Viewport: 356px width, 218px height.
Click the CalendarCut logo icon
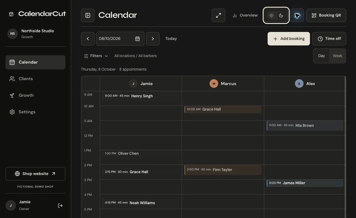point(11,14)
